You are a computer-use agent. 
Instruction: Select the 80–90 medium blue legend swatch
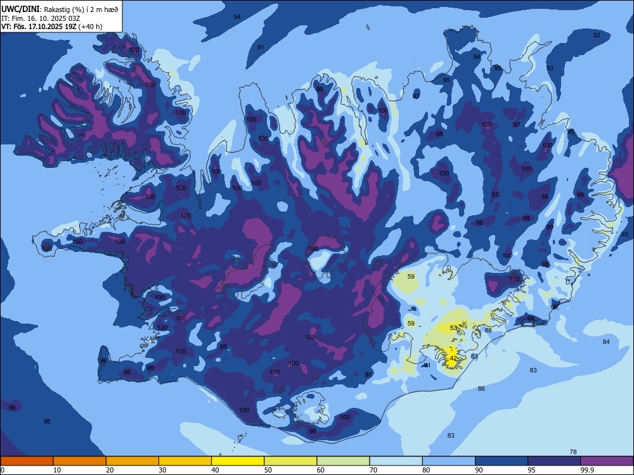(449, 461)
